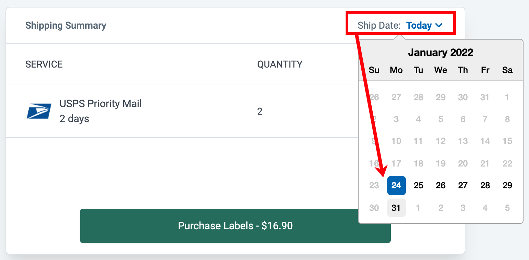
Task: Click the Purchase Labels button
Action: pyautogui.click(x=235, y=226)
